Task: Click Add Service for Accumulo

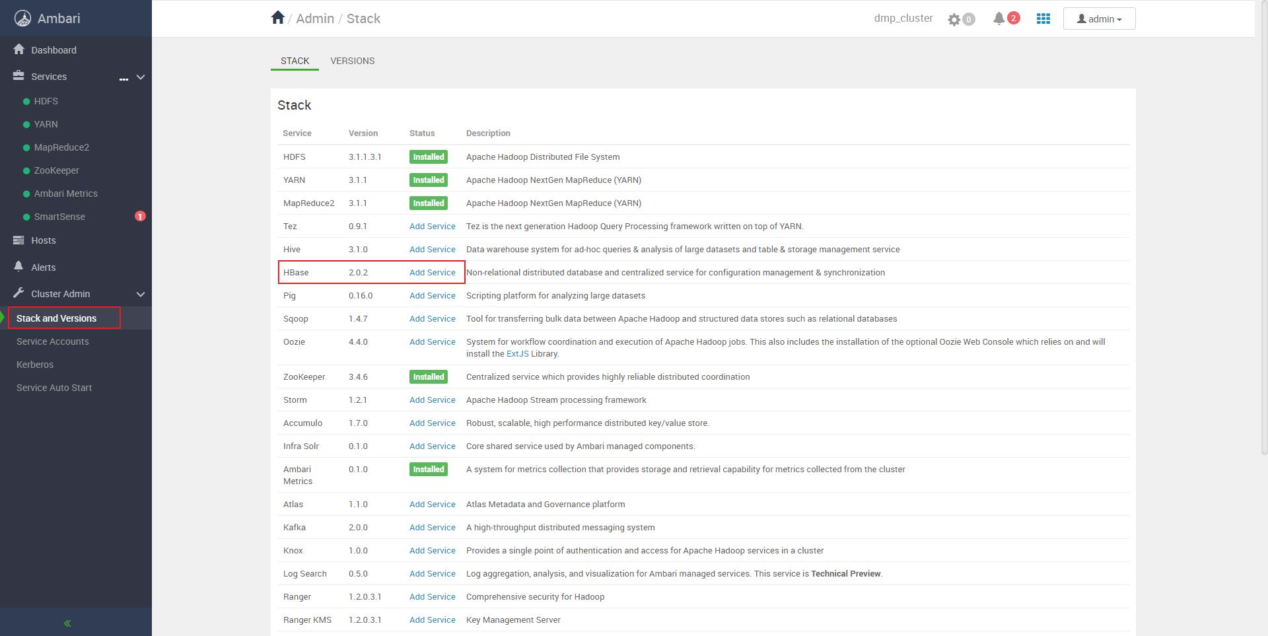Action: point(433,423)
